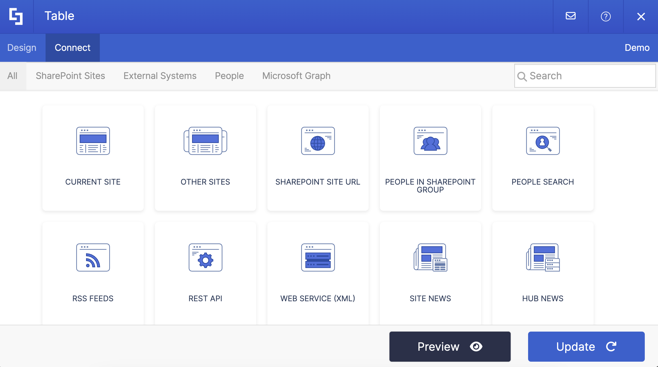Show the Microsoft Graph category
This screenshot has width=658, height=367.
pos(296,76)
